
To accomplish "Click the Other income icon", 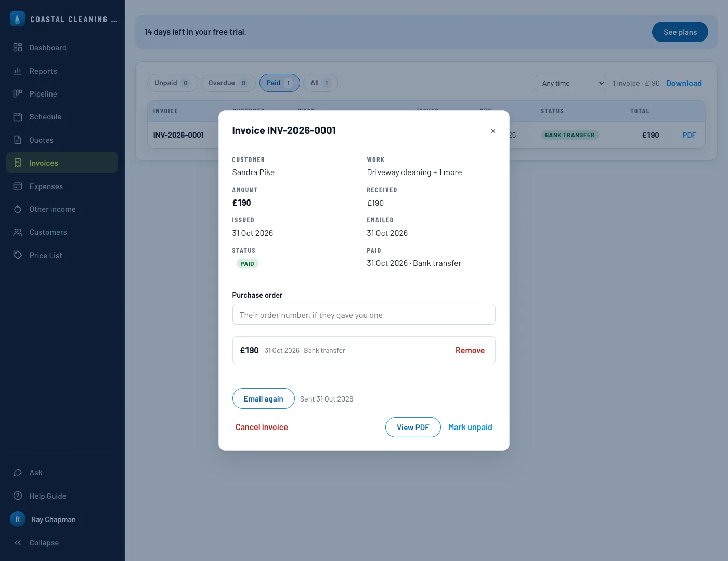I will 18,209.
